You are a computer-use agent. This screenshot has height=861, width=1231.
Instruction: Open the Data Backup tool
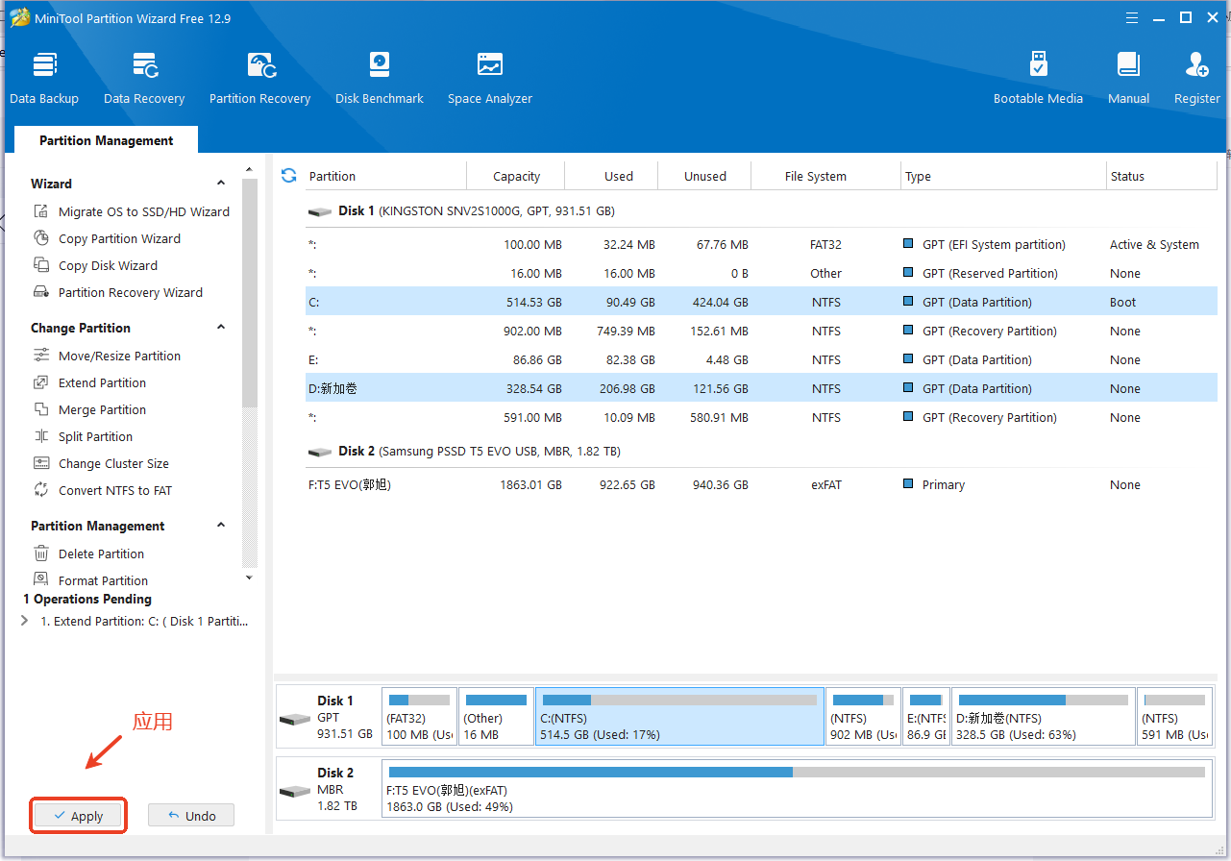coord(44,79)
